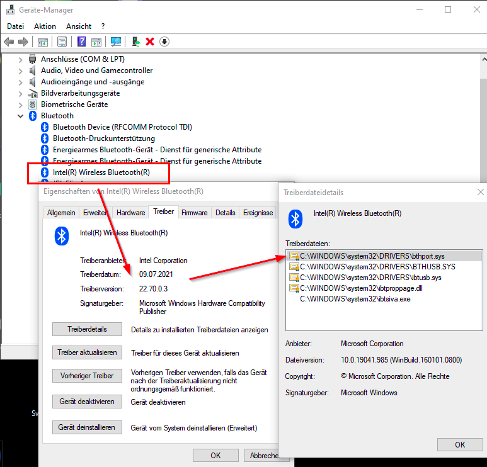Collapse the Bluetooth category
The image size is (487, 467).
[x=21, y=116]
